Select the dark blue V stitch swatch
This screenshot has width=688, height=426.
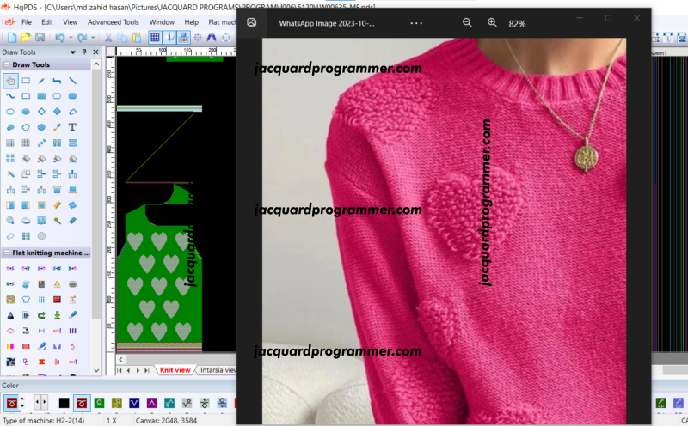(134, 403)
